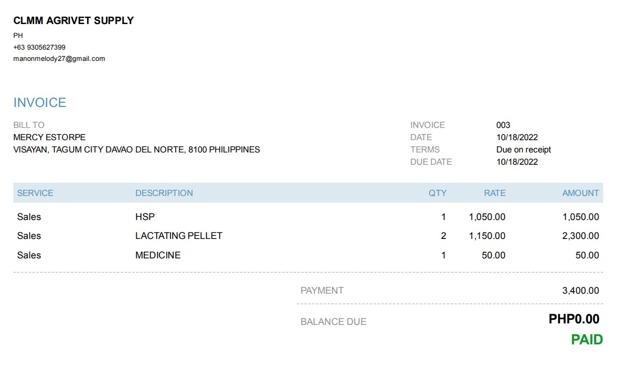Select the MEDICINE line item description
The height and width of the screenshot is (373, 617).
click(x=158, y=255)
